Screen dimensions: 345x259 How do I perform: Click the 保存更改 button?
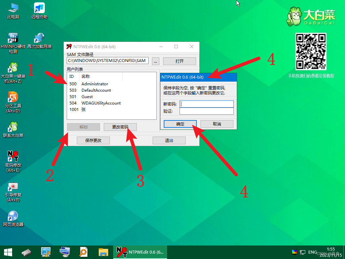[x=93, y=141]
